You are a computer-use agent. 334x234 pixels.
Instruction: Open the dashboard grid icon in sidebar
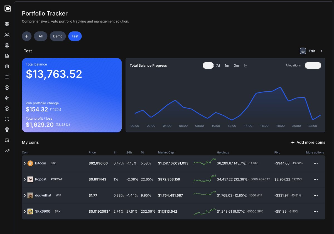(7, 24)
